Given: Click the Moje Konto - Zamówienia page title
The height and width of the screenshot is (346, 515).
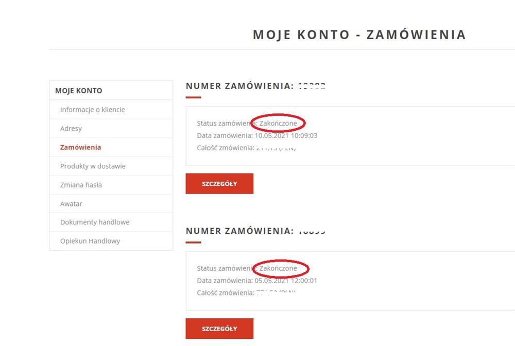Looking at the screenshot, I should point(359,35).
